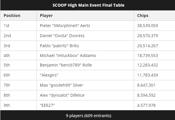Click Michael "imluckbox" Addamo's name
Image resolution: width=175 pixels, height=120 pixels.
coord(68,56)
